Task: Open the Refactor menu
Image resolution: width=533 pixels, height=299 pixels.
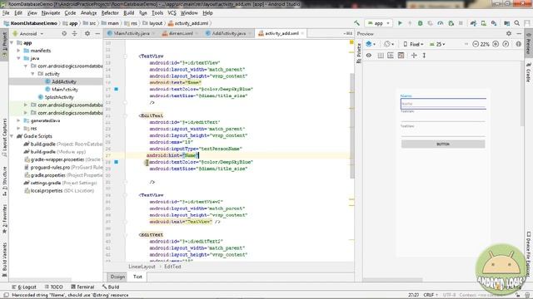Action: click(x=110, y=13)
